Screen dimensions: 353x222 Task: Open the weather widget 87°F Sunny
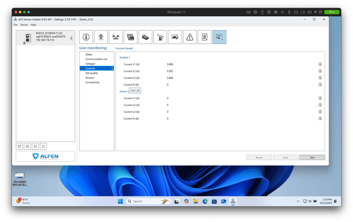[23, 201]
